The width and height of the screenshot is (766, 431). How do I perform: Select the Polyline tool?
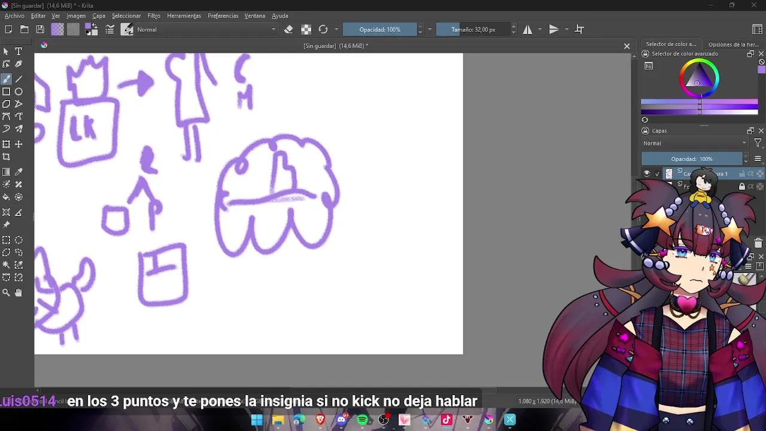[19, 104]
